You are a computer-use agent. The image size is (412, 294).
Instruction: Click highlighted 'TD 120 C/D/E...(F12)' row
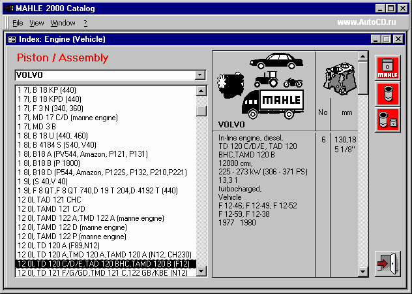click(x=106, y=264)
